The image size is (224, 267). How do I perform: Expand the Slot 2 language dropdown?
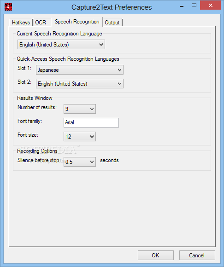(80, 84)
